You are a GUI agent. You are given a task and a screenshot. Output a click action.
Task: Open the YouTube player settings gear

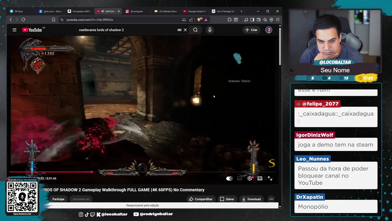250,178
